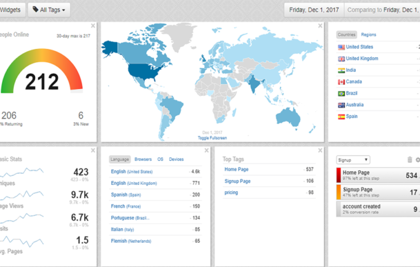Open English (United Kingdom) language row
The width and height of the screenshot is (420, 267).
point(155,183)
